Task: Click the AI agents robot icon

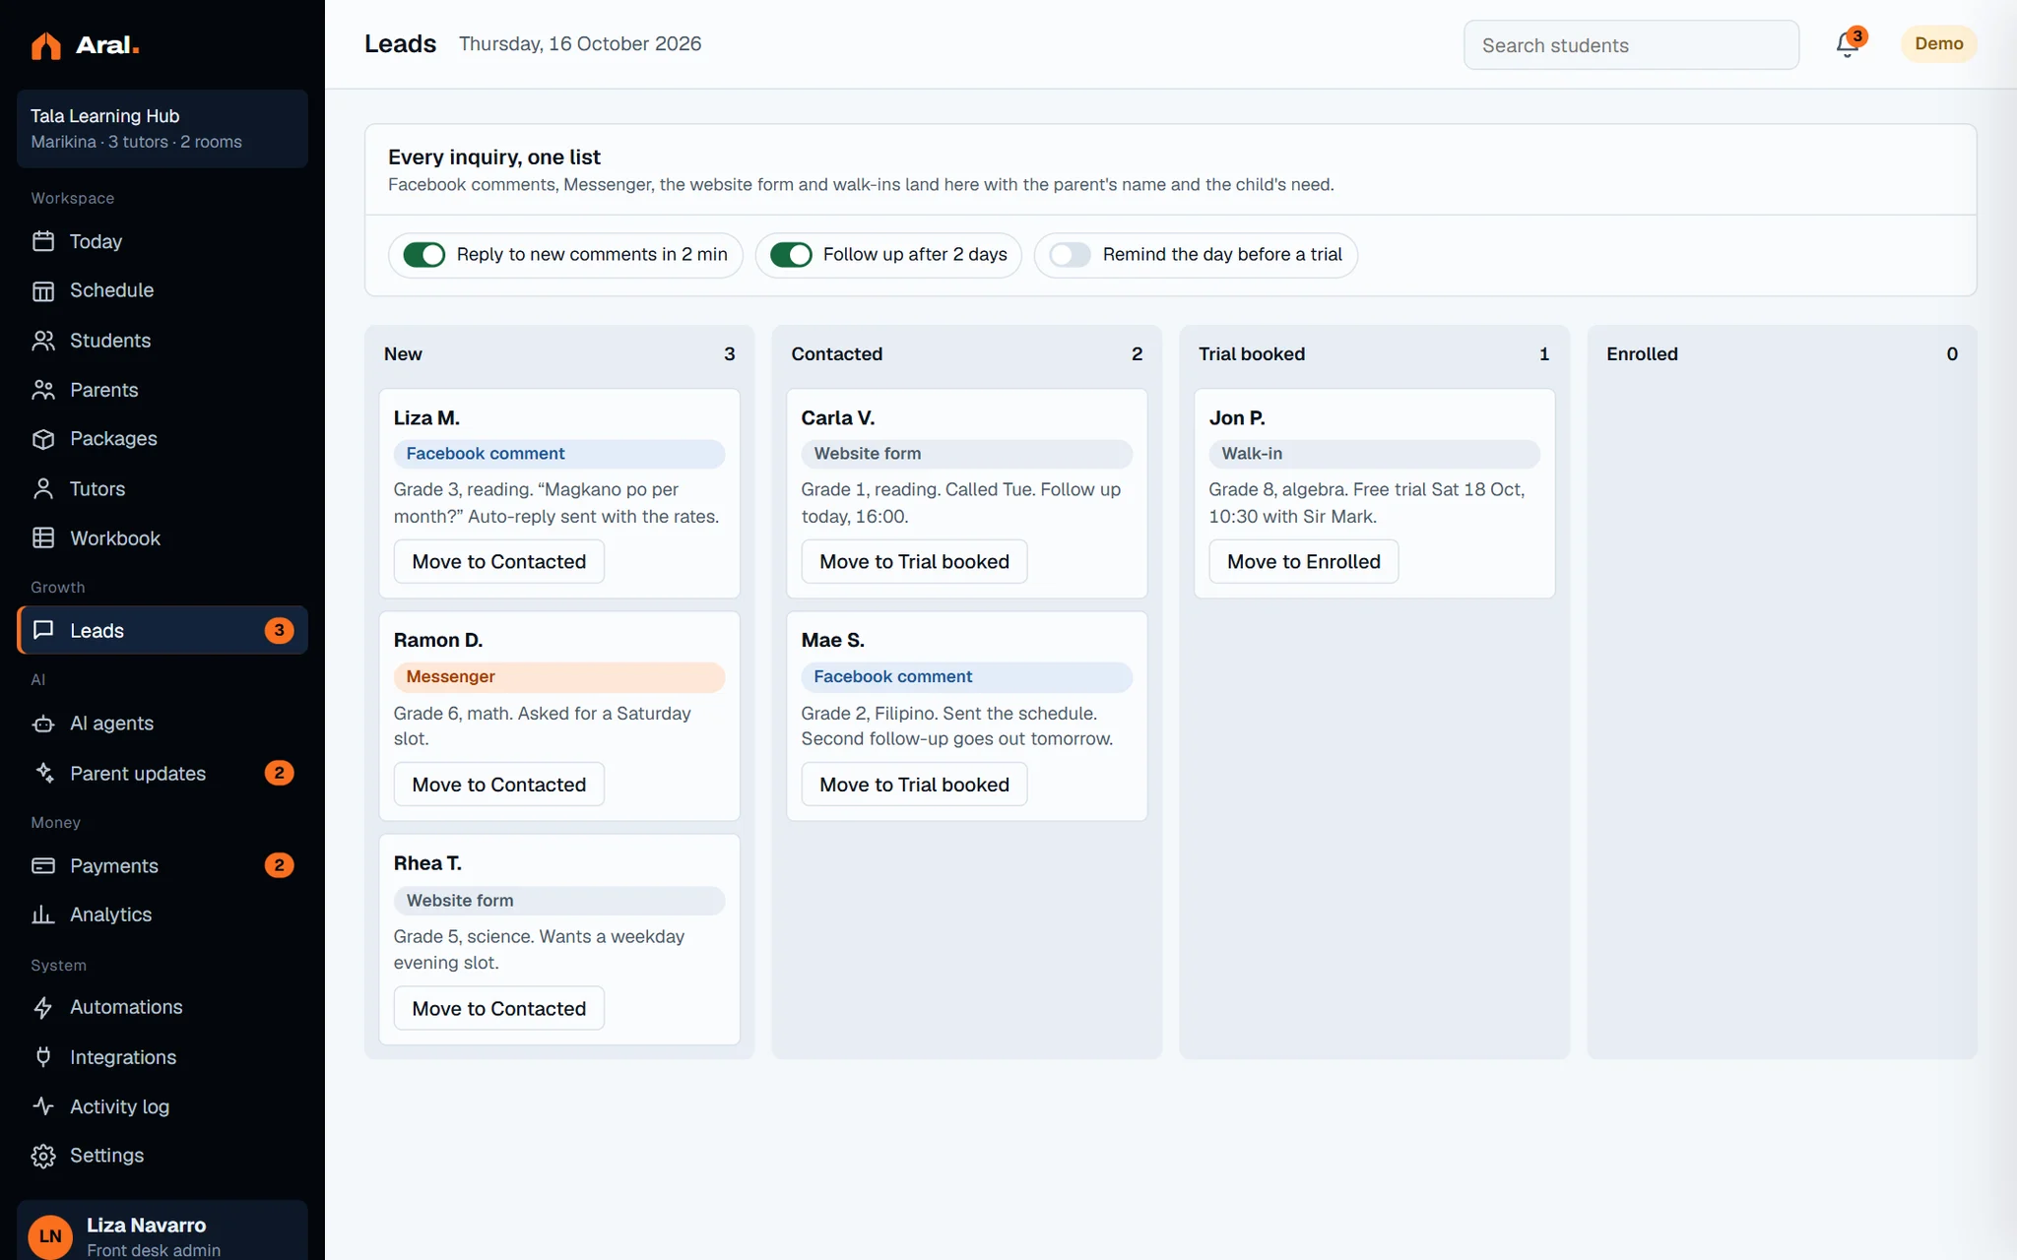Action: pos(43,724)
